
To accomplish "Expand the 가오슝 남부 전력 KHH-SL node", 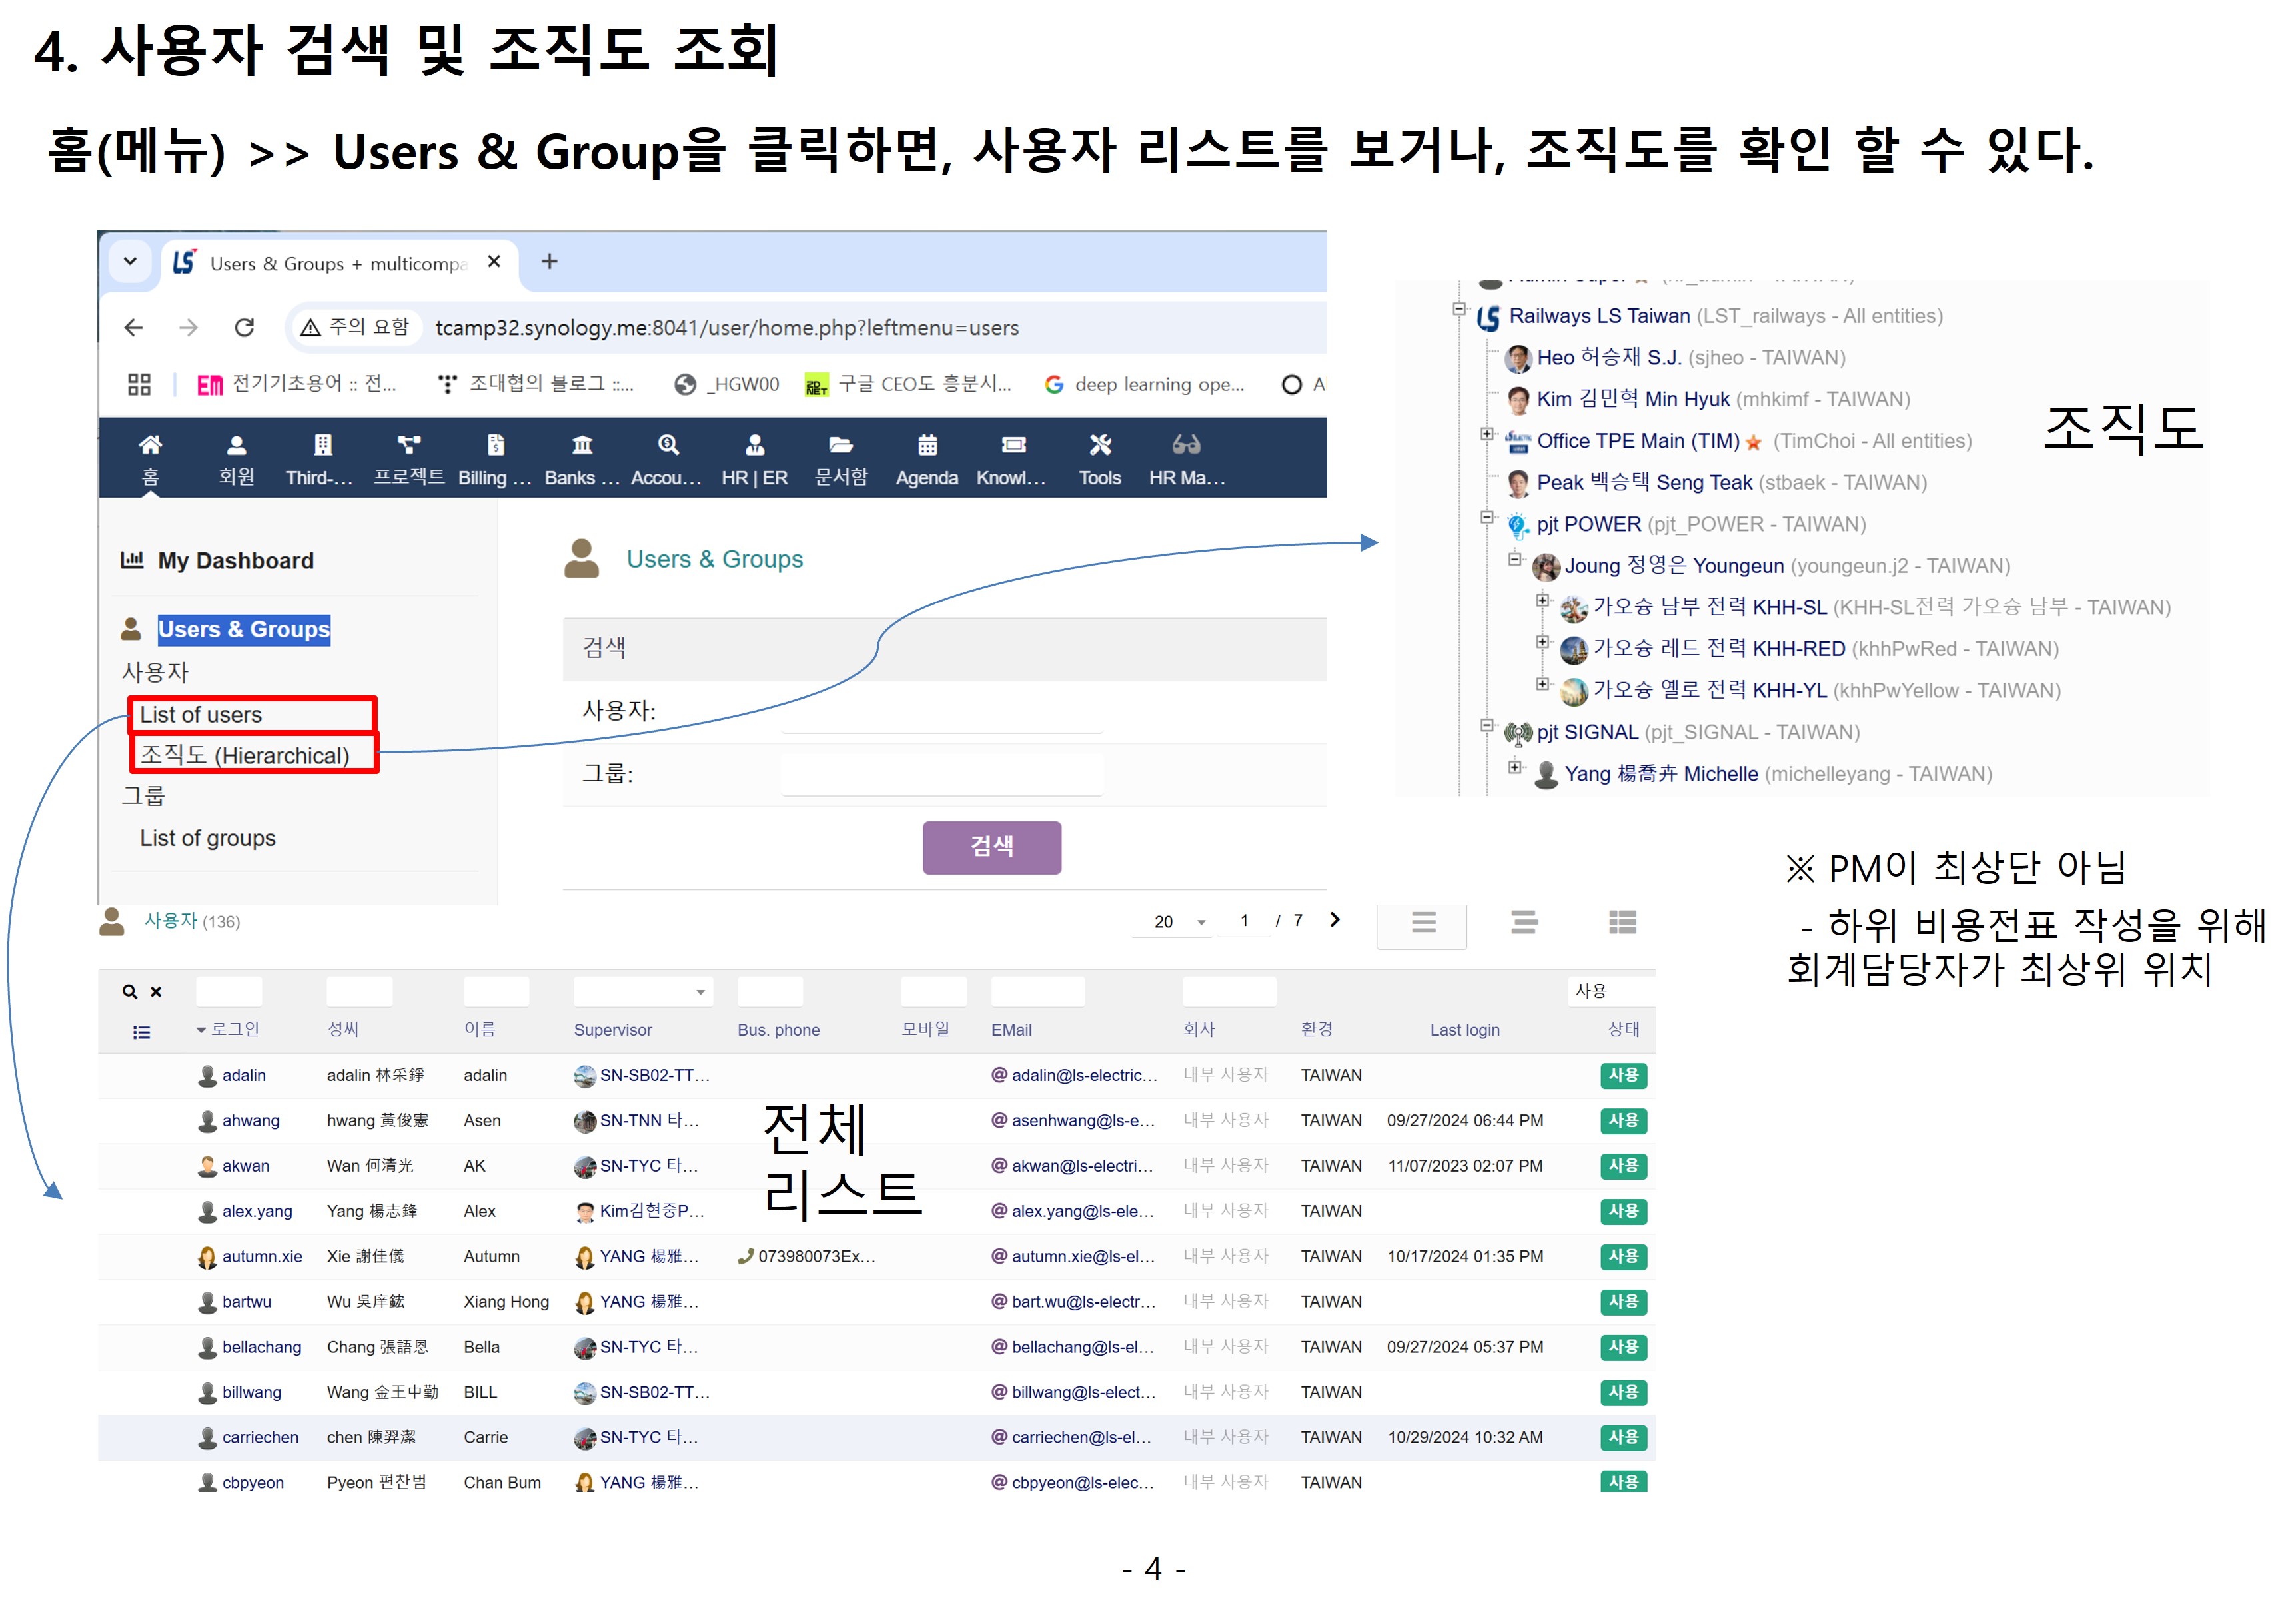I will pos(1542,601).
